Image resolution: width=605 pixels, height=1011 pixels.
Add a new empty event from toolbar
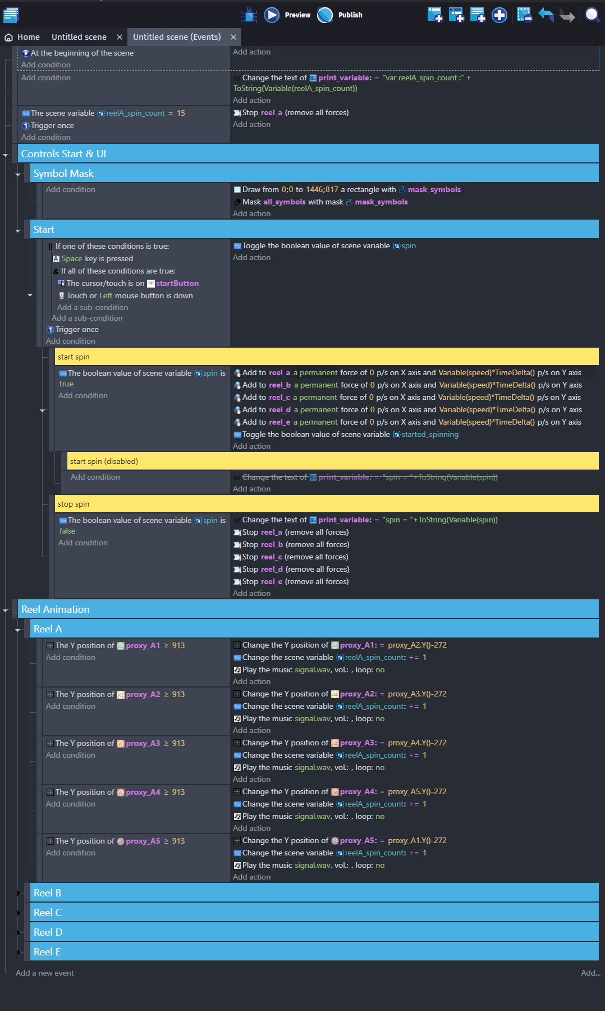(x=434, y=15)
